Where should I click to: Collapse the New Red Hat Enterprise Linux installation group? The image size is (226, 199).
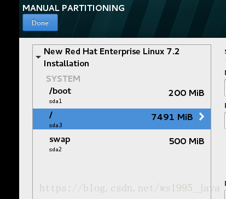pyautogui.click(x=38, y=58)
